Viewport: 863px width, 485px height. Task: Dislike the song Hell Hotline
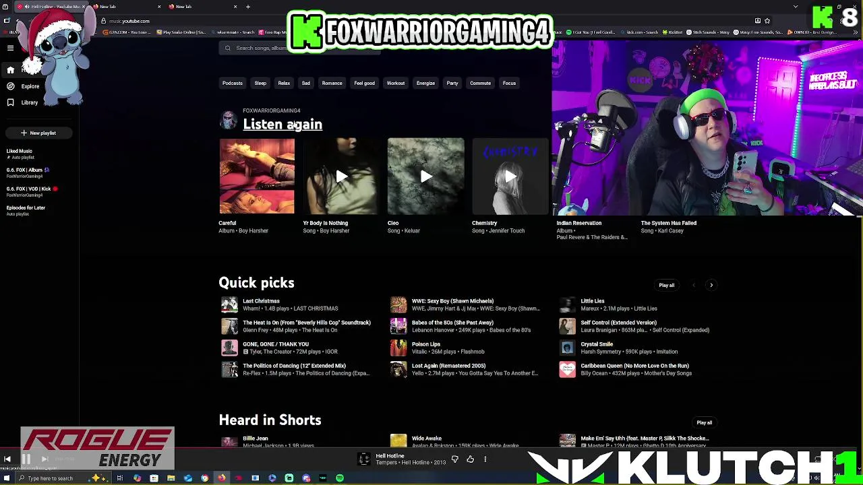[455, 459]
